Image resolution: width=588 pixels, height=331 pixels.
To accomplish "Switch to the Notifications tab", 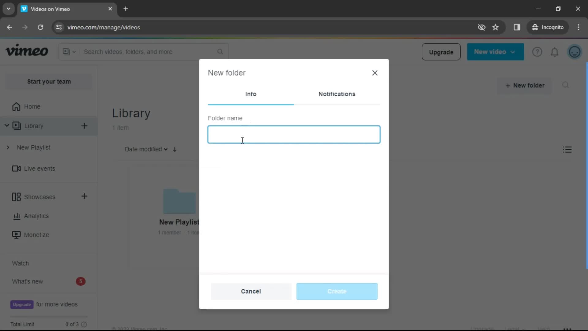I will click(336, 94).
